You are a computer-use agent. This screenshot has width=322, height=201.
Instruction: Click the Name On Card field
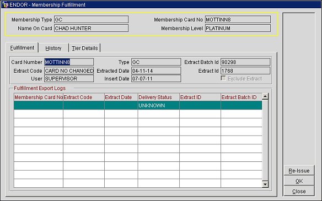pyautogui.click(x=91, y=28)
